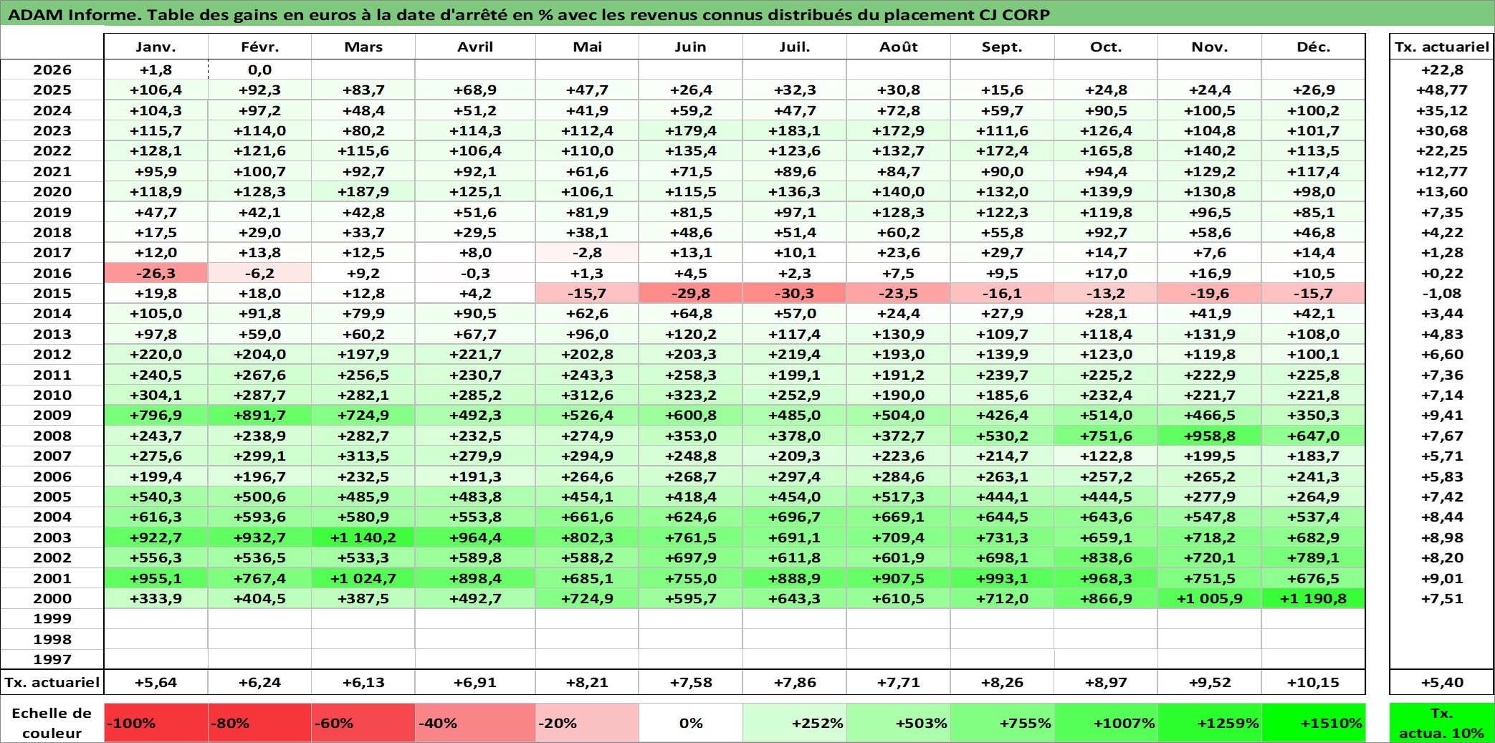Click cell 0,0 for February 2026

(260, 69)
